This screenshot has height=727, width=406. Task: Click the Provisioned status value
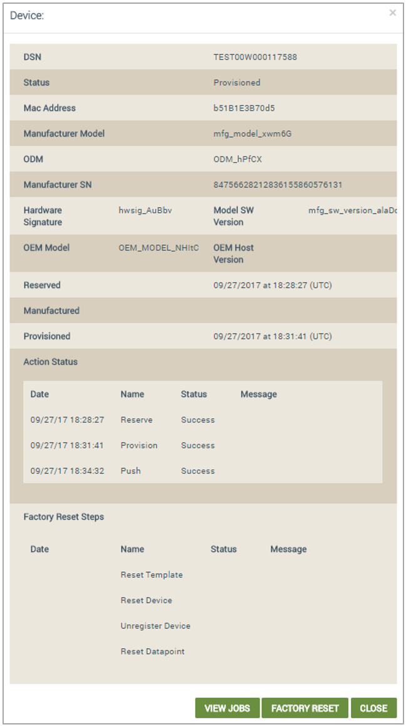(x=237, y=83)
